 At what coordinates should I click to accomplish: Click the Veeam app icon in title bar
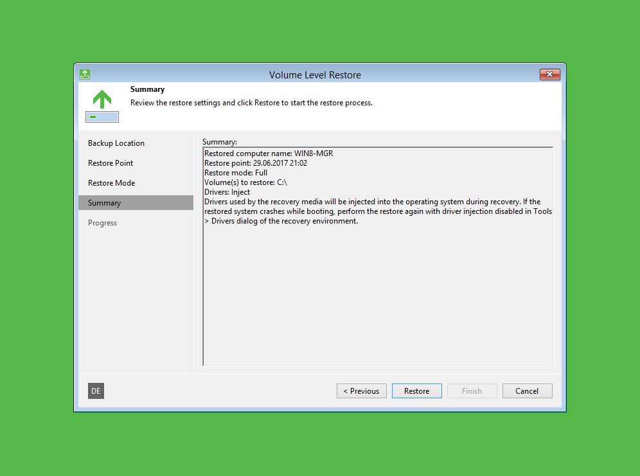tap(85, 75)
